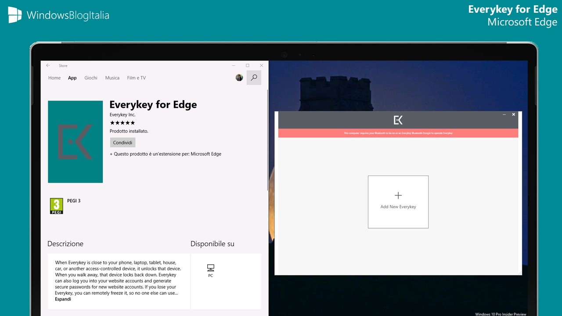Switch to the Giochi tab
Image resolution: width=562 pixels, height=316 pixels.
pos(91,78)
